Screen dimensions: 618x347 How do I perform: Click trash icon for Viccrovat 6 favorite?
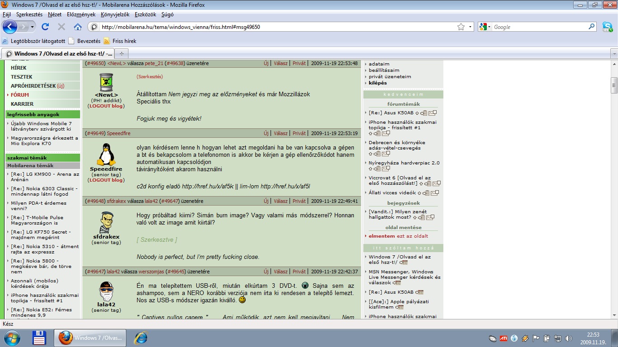(428, 184)
